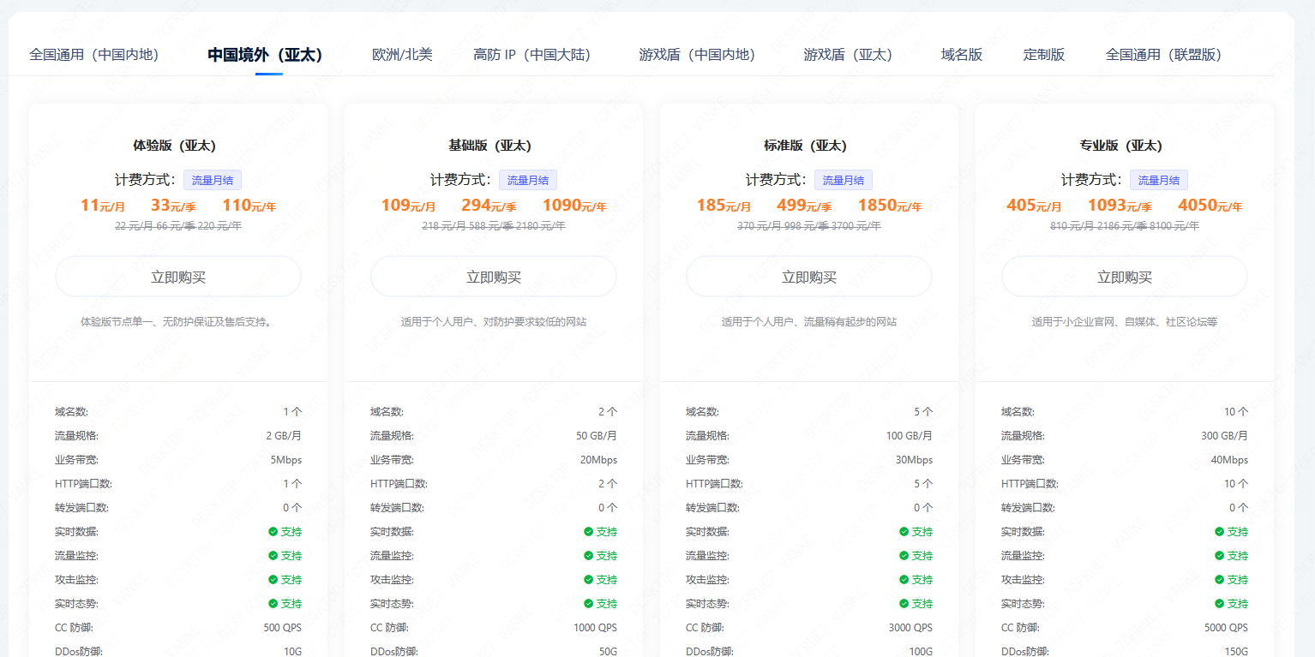
Task: Click the 实时数据 green check in 专业版 card
Action: [x=1219, y=532]
